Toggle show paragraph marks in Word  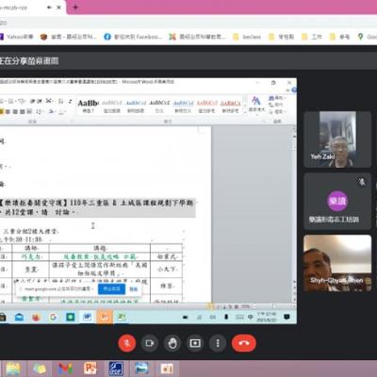pyautogui.click(x=70, y=101)
